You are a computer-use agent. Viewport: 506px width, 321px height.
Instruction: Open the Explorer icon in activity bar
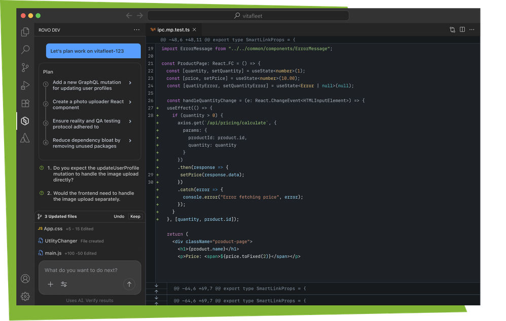[25, 31]
